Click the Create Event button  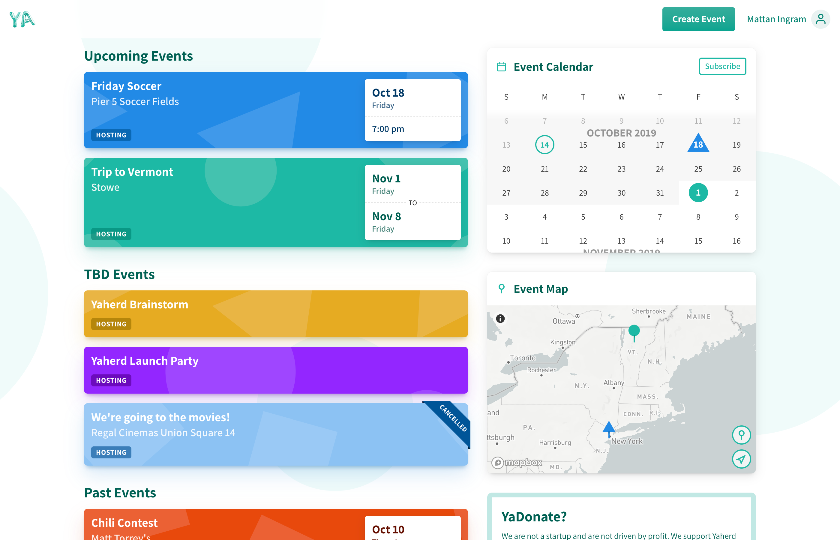(x=698, y=19)
